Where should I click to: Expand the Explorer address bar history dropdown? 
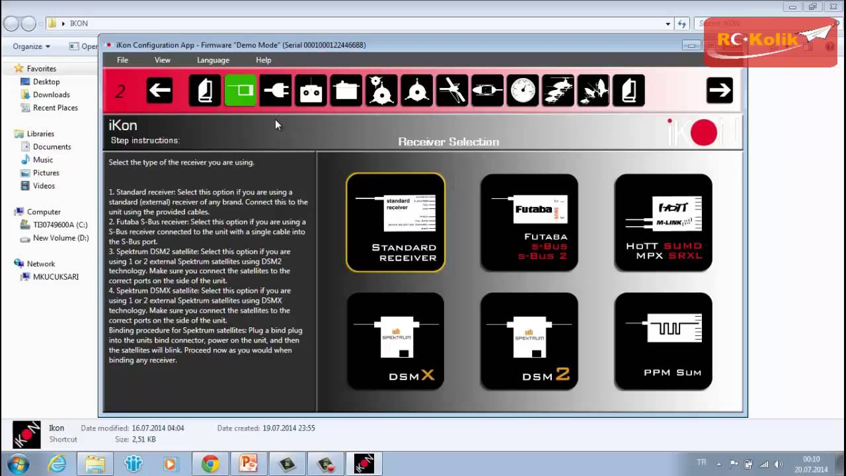pyautogui.click(x=668, y=24)
